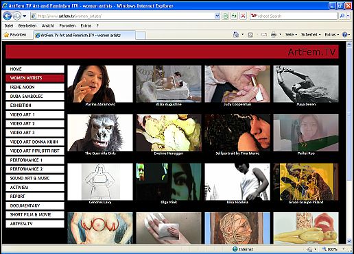
Task: Open the Bearbeiten menu
Action: point(27,25)
